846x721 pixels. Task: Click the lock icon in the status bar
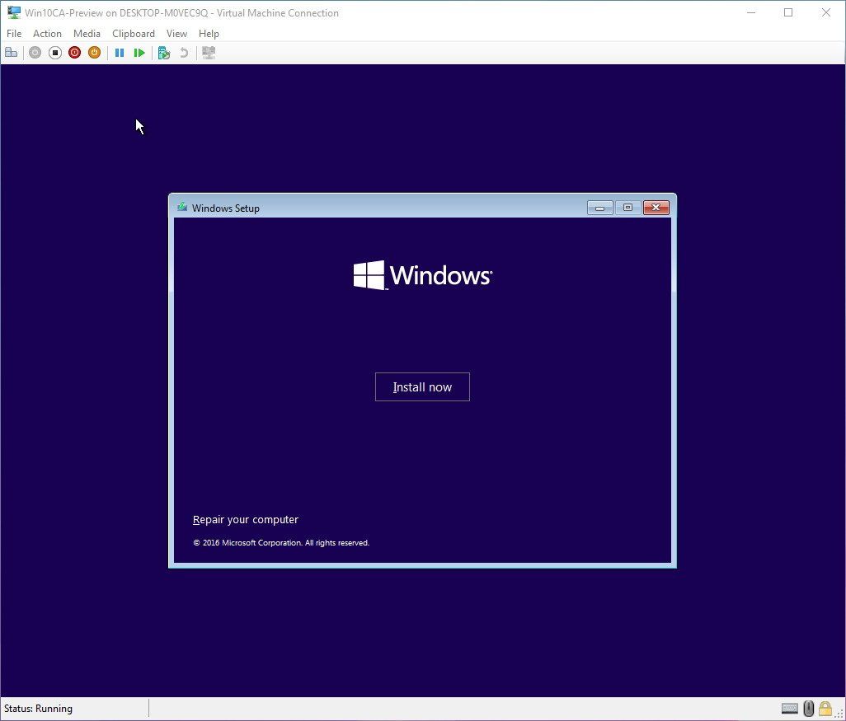[x=825, y=709]
